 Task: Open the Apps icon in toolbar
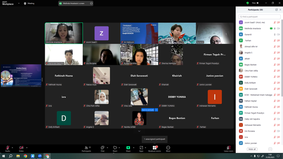141,148
